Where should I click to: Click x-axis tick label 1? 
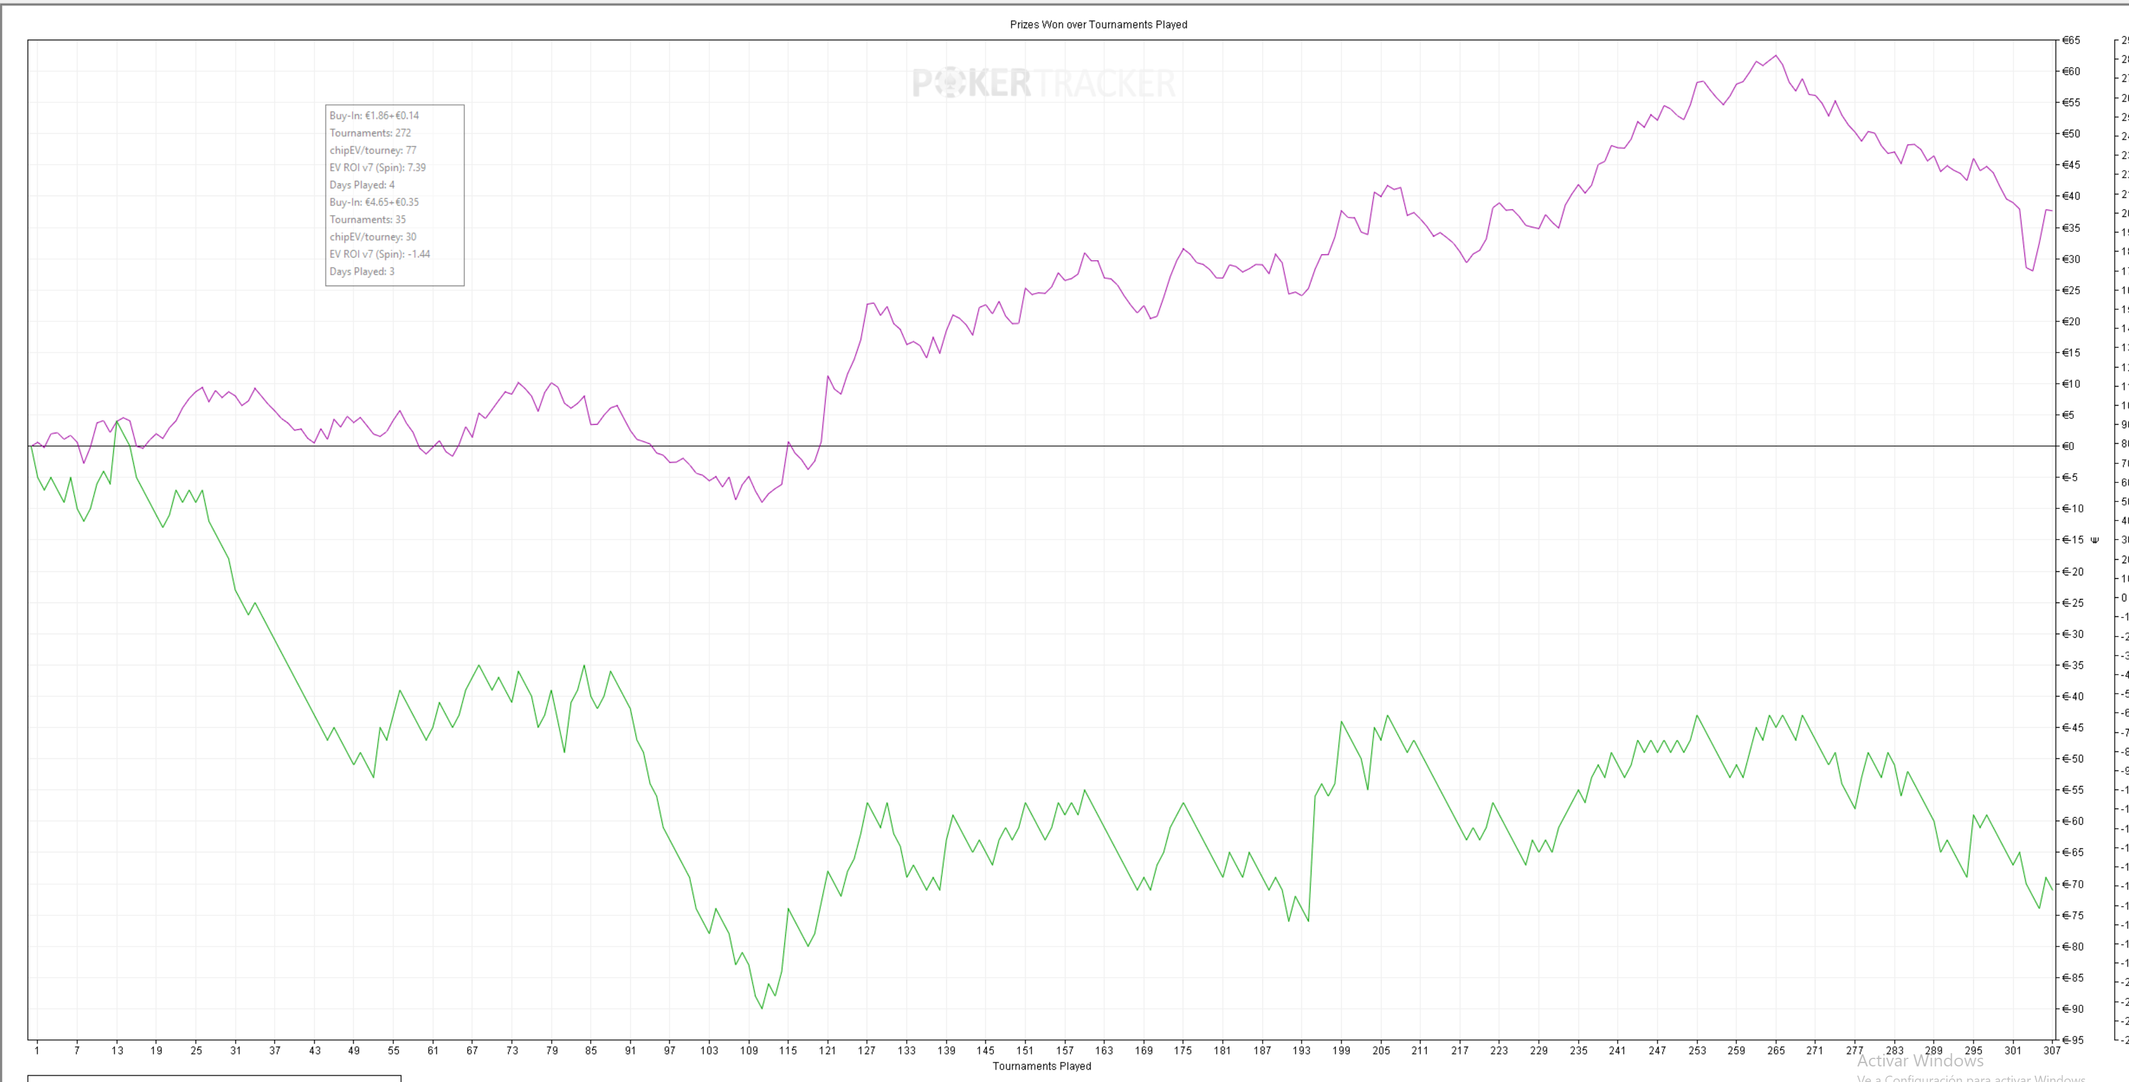pos(36,1051)
